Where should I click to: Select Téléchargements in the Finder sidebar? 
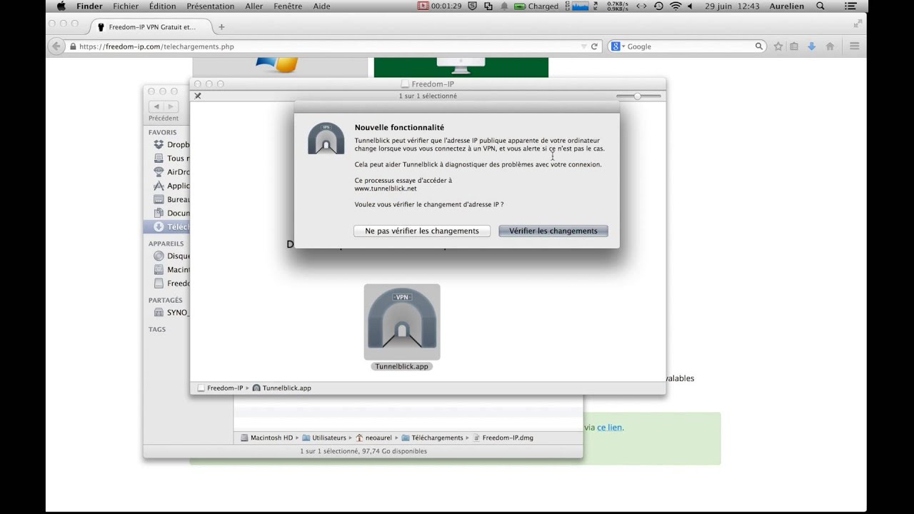(x=167, y=227)
